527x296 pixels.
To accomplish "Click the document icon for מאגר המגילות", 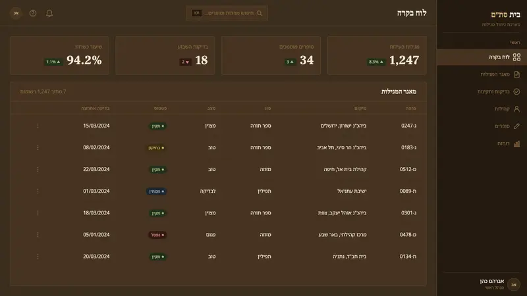I will [x=516, y=74].
